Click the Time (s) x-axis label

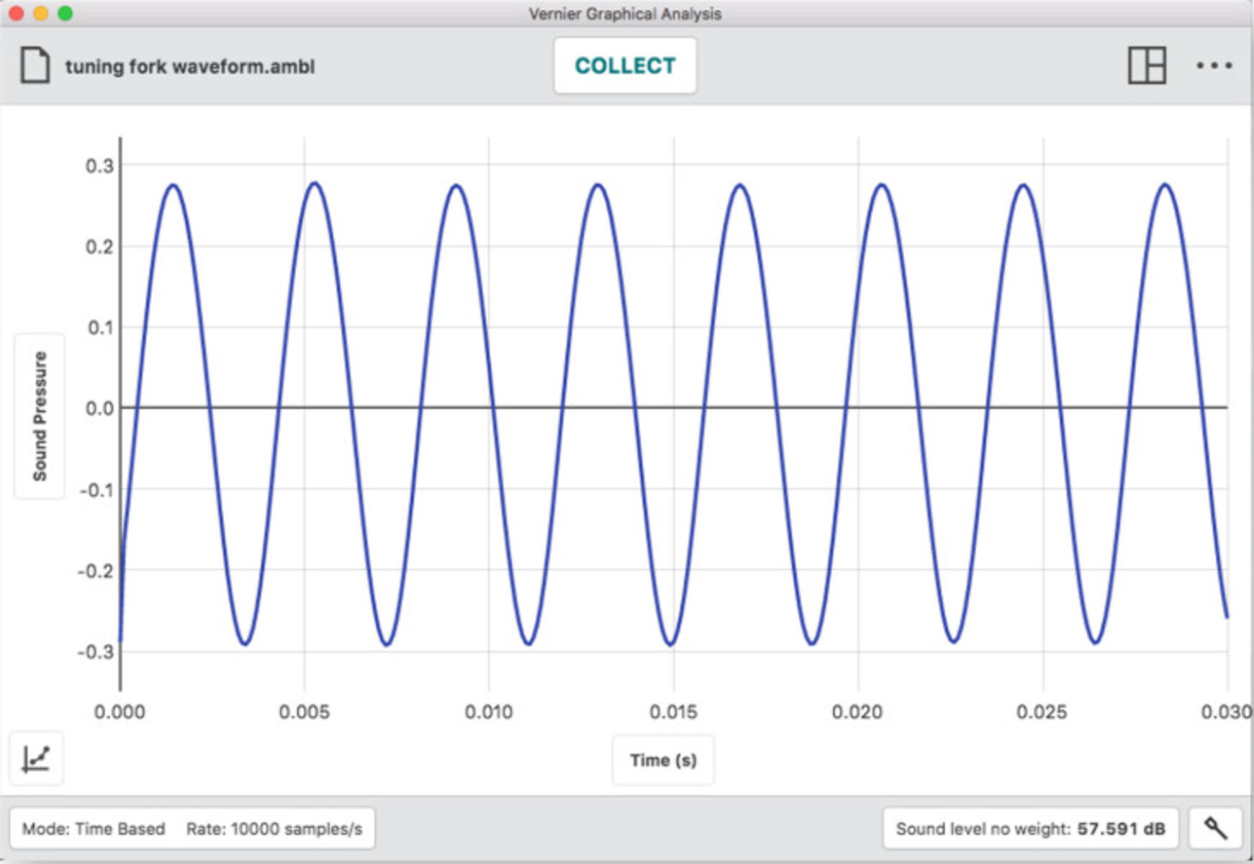663,760
